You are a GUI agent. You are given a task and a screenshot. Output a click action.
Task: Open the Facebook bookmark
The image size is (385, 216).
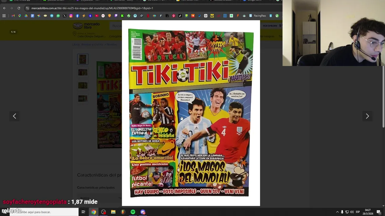coord(77,16)
